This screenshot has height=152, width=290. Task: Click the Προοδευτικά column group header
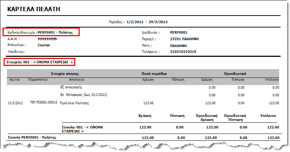point(235,74)
